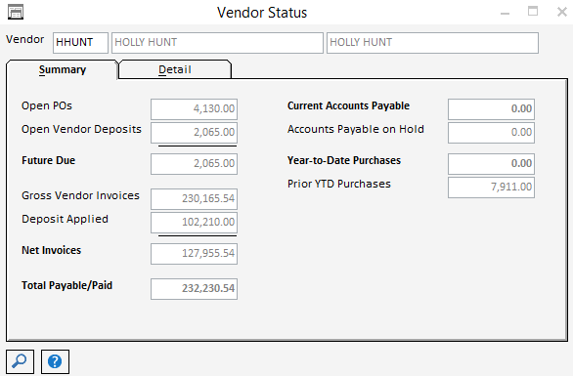Click the Vendor label text
Image resolution: width=573 pixels, height=376 pixels.
(24, 39)
